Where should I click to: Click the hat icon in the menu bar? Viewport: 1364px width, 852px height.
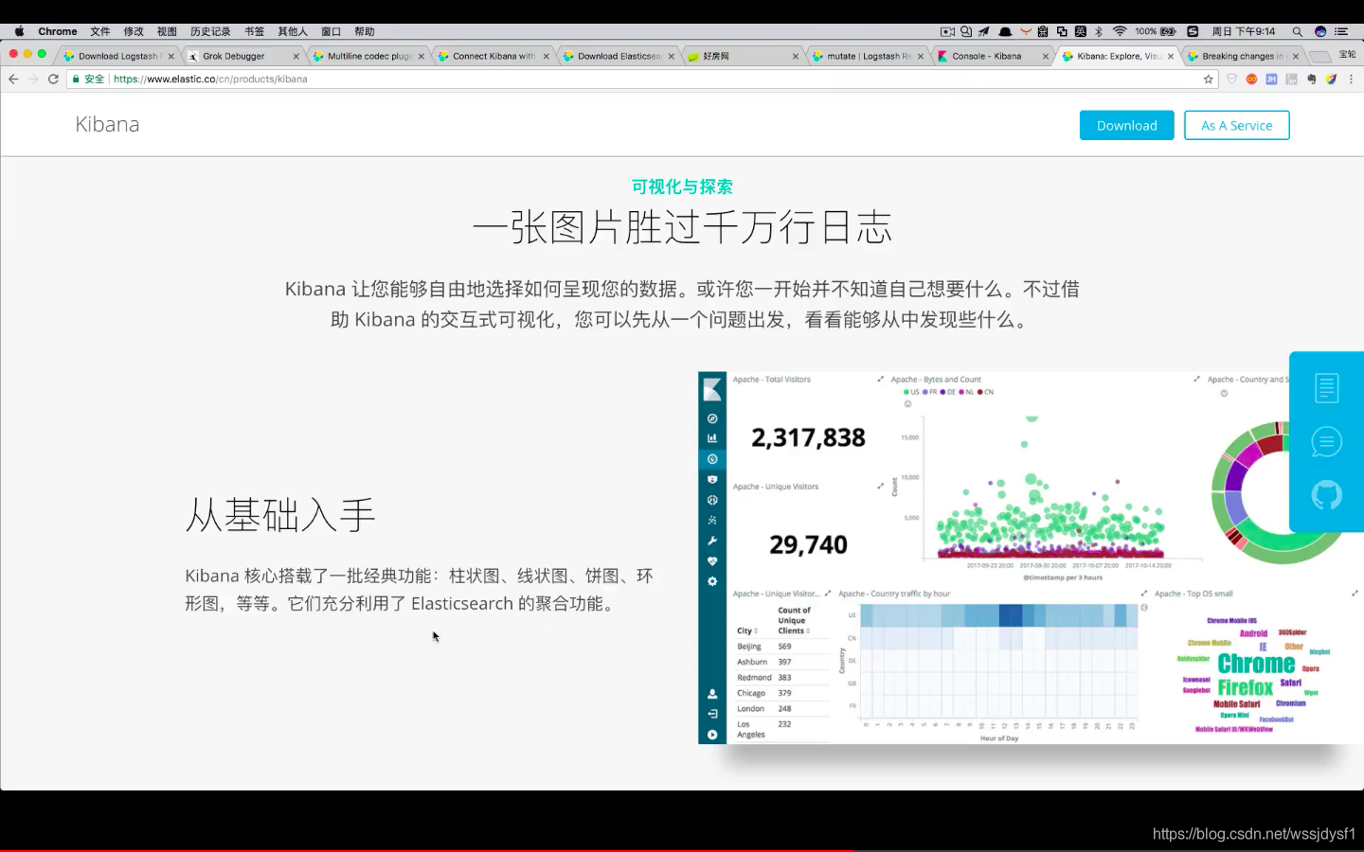pos(1005,31)
